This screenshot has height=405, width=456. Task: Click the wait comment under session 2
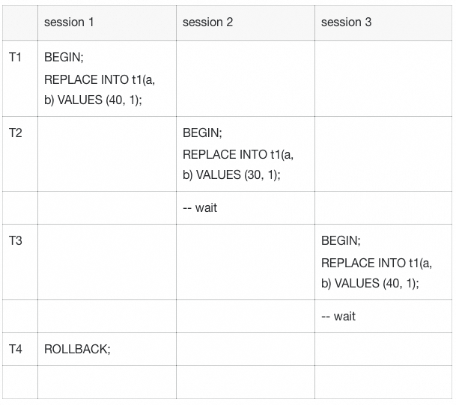[200, 208]
